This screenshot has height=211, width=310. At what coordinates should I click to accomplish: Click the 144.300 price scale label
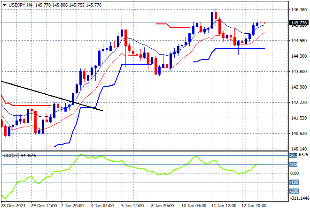point(299,56)
